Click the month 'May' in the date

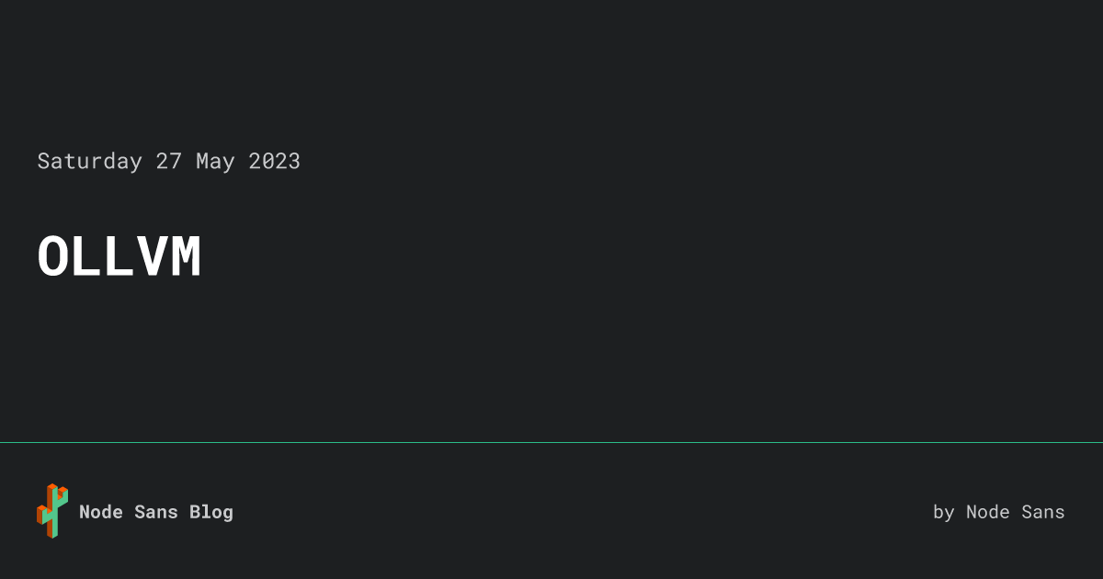point(215,163)
